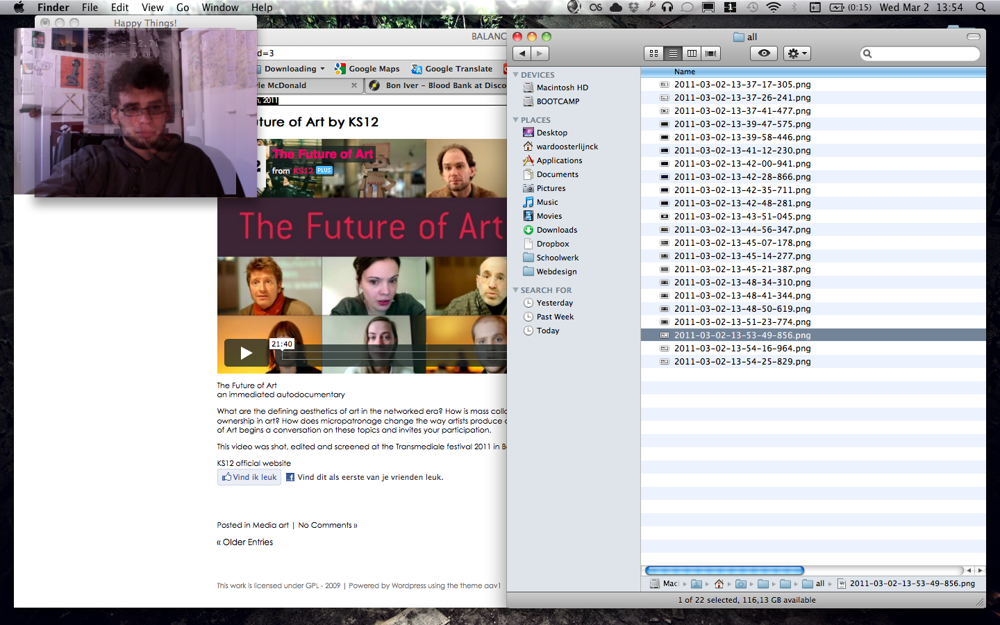Play The Future of Art video

[x=246, y=353]
